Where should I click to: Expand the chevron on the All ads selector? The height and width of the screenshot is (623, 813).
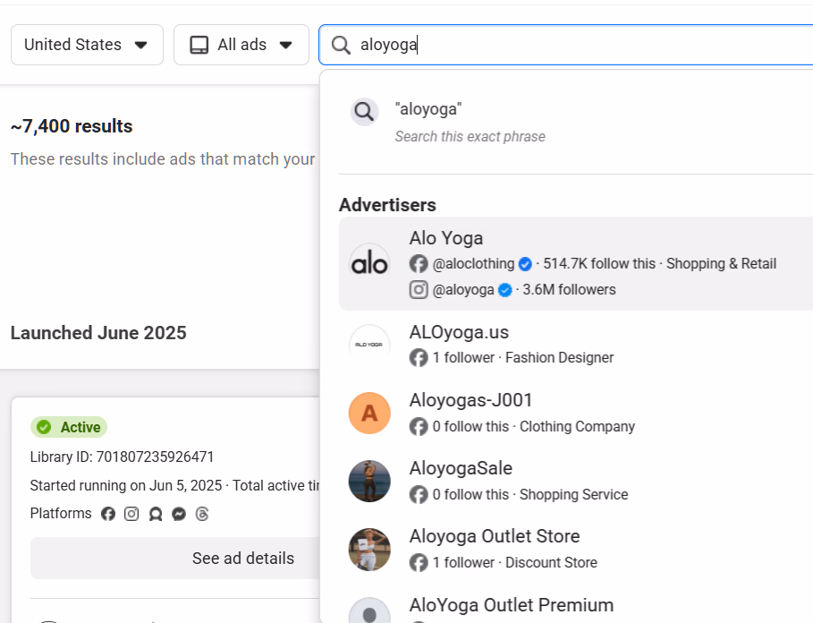coord(285,44)
